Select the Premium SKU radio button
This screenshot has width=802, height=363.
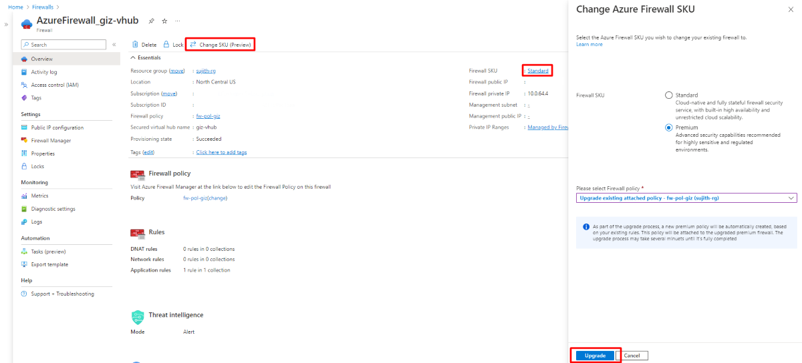(669, 127)
